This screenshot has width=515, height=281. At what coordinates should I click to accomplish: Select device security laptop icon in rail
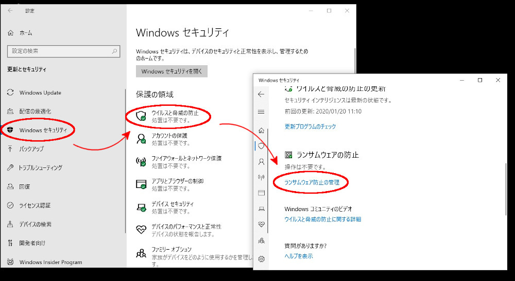(x=262, y=209)
